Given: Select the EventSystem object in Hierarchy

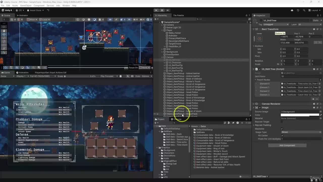Looking at the screenshot, I should 172,55.
